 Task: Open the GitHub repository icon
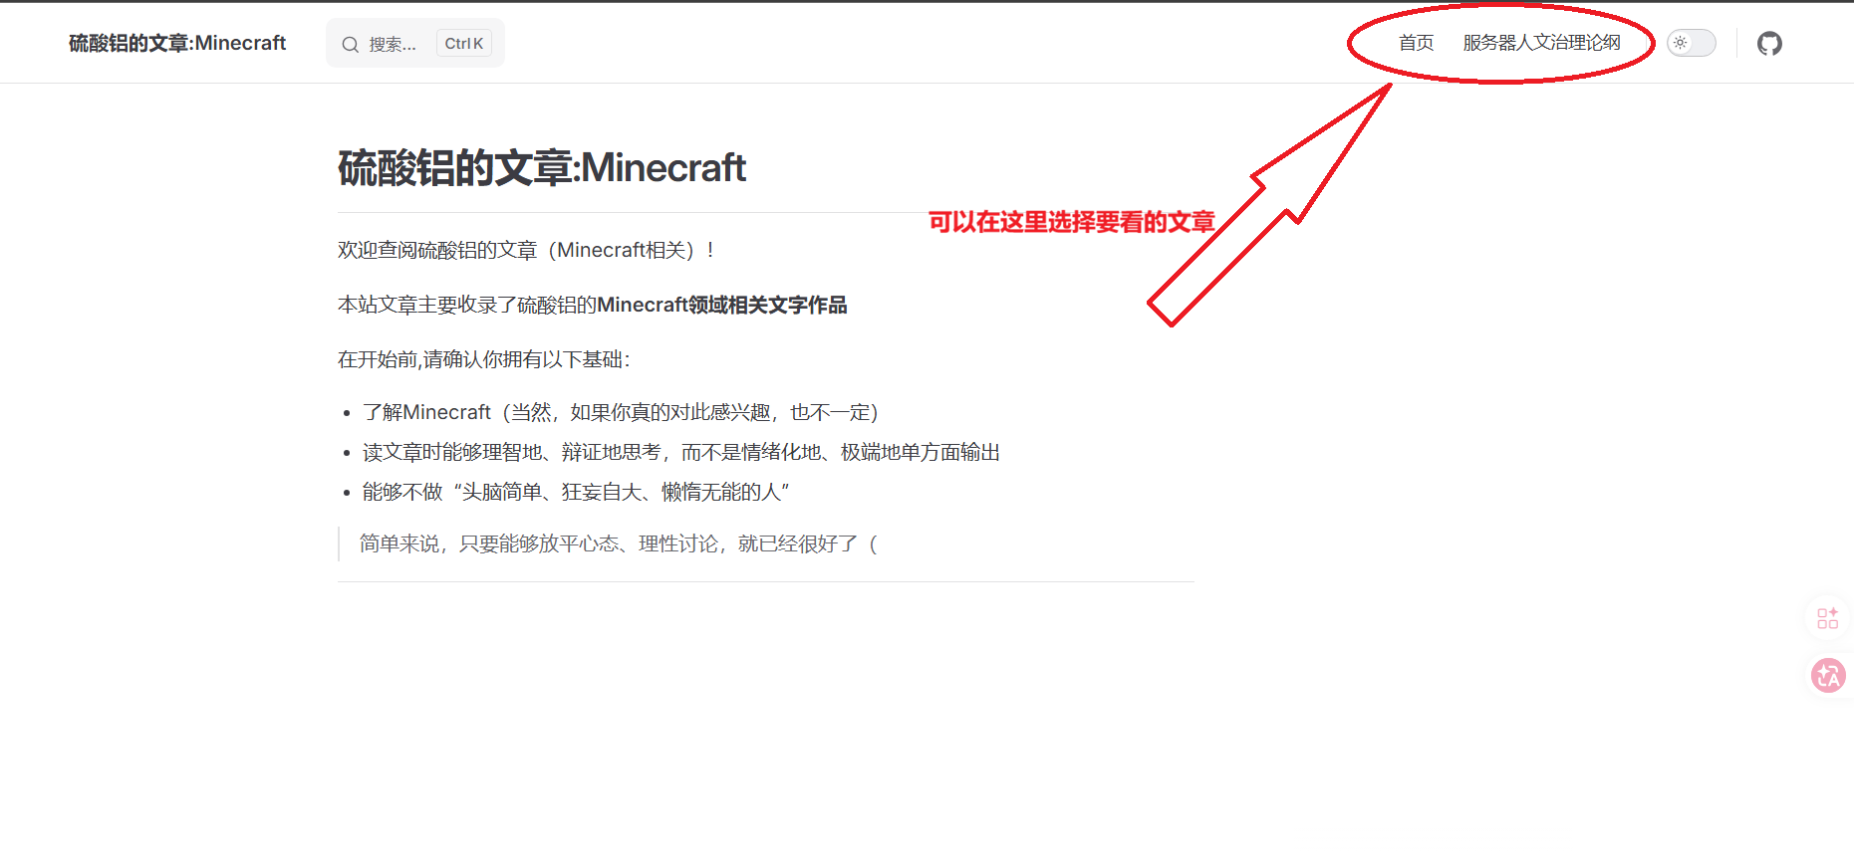[x=1769, y=43]
